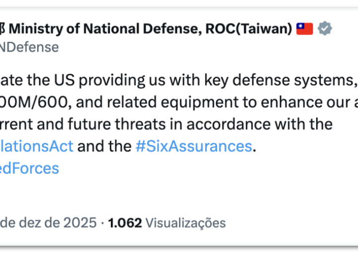Click the bold "1.062" view count number
358x263 pixels.
pos(125,223)
